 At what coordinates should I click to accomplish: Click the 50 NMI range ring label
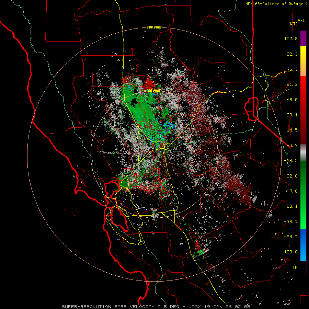click(154, 91)
